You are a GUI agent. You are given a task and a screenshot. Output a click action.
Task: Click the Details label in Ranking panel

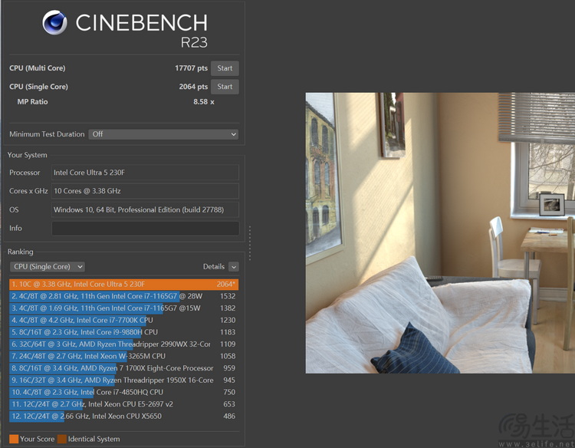pos(214,267)
